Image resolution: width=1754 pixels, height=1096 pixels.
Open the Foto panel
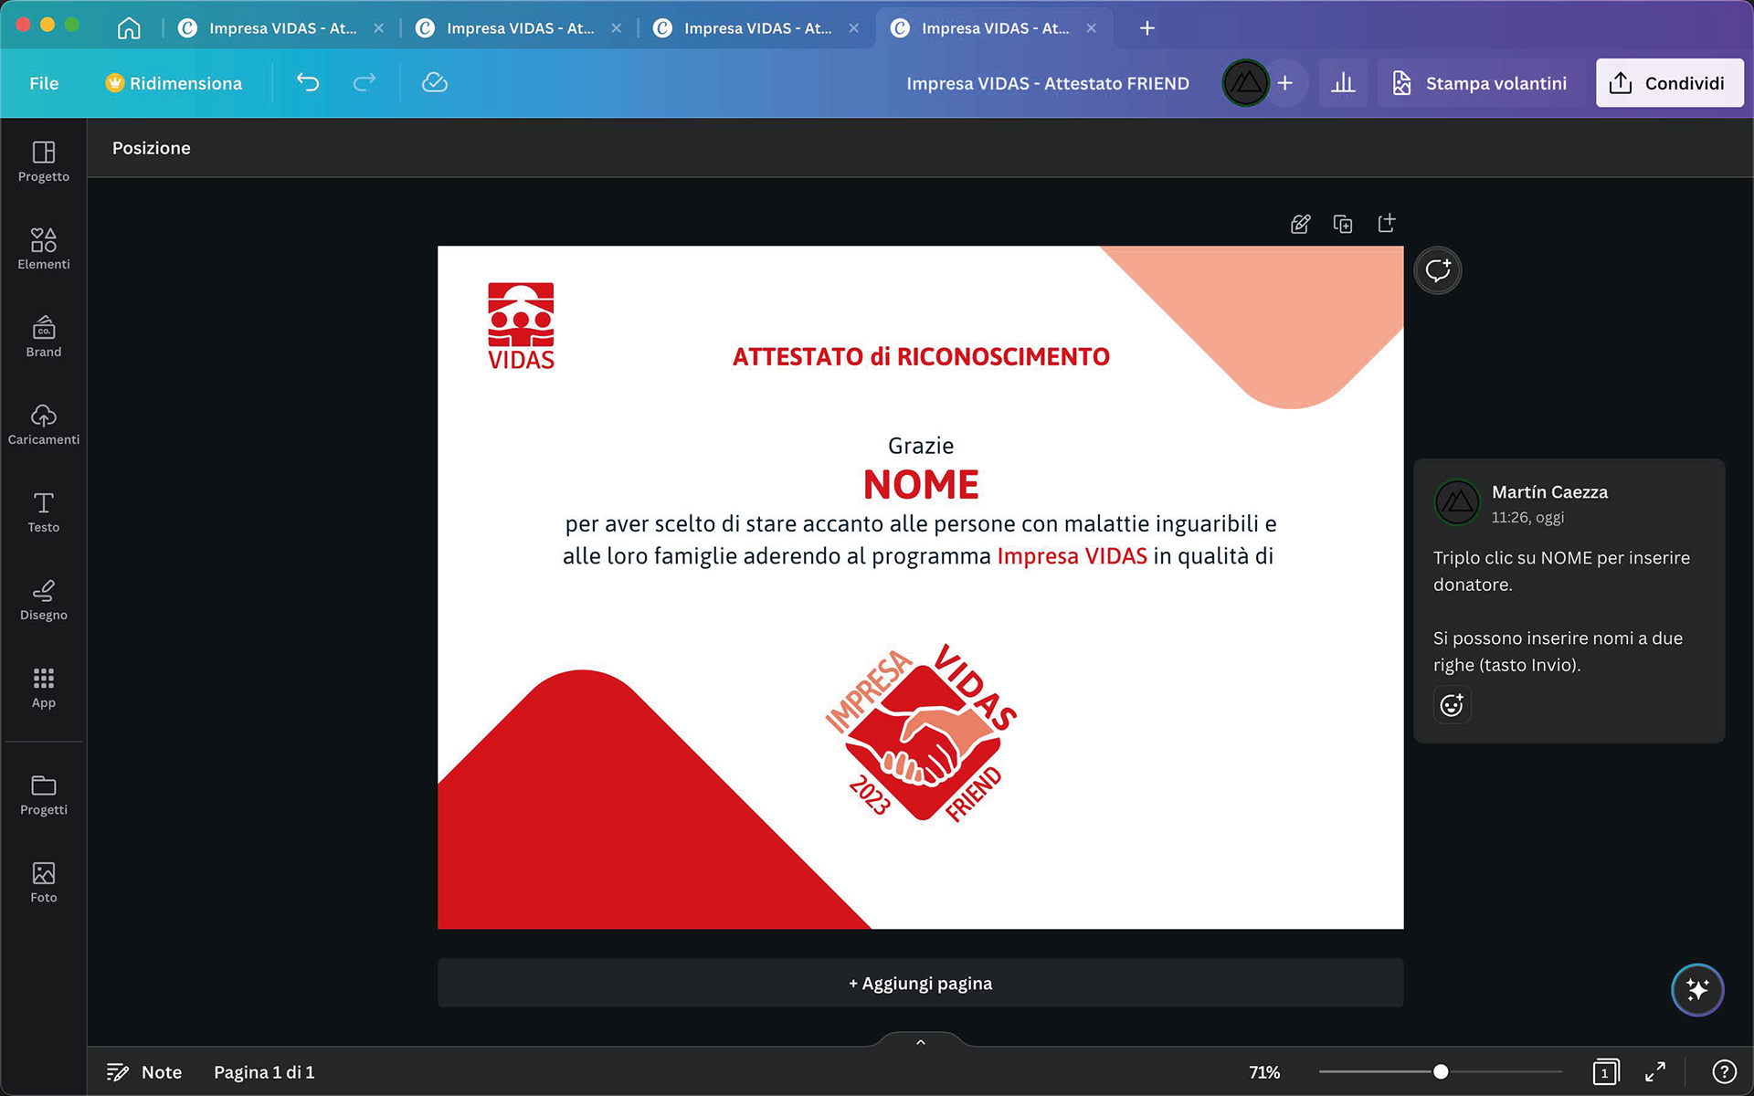click(43, 882)
